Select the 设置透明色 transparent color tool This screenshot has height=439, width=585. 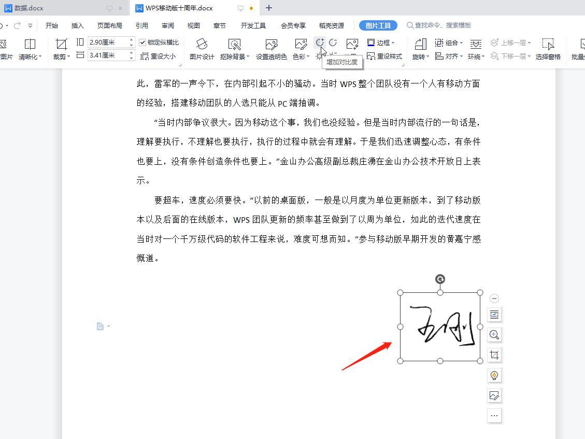pos(271,49)
